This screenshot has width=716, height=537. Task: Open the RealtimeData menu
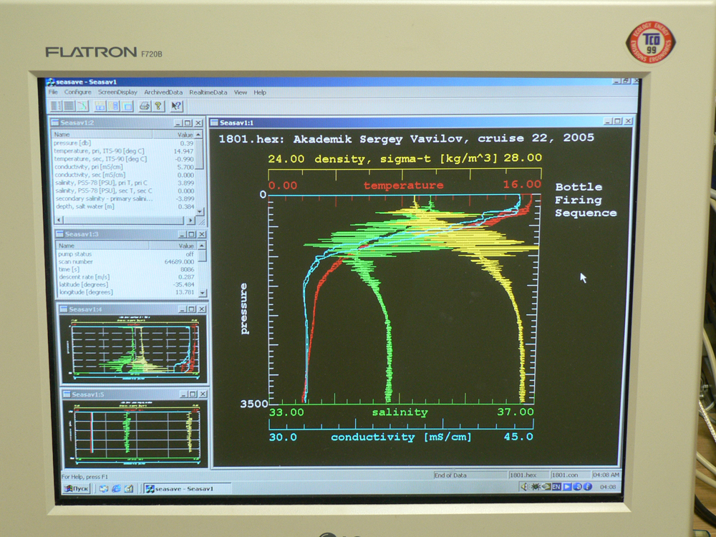tap(208, 92)
